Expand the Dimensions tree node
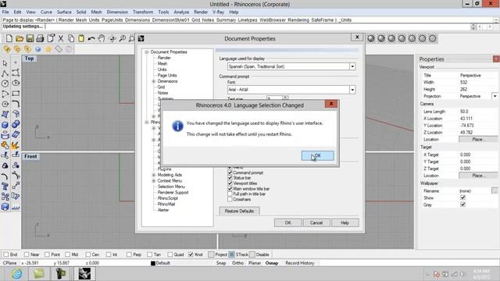 [153, 81]
